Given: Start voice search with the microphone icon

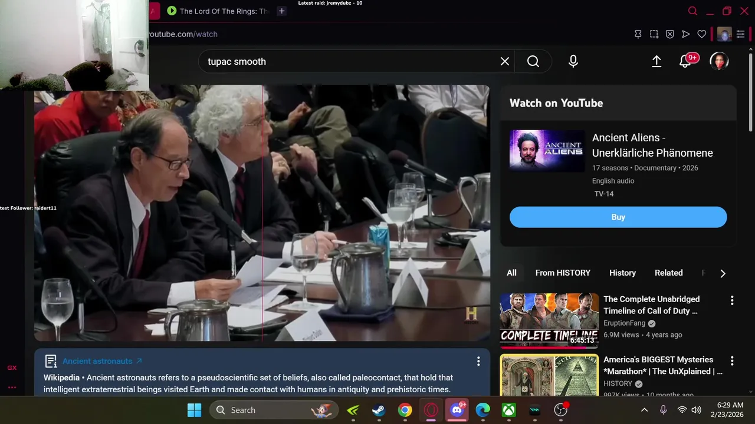Looking at the screenshot, I should [x=573, y=61].
